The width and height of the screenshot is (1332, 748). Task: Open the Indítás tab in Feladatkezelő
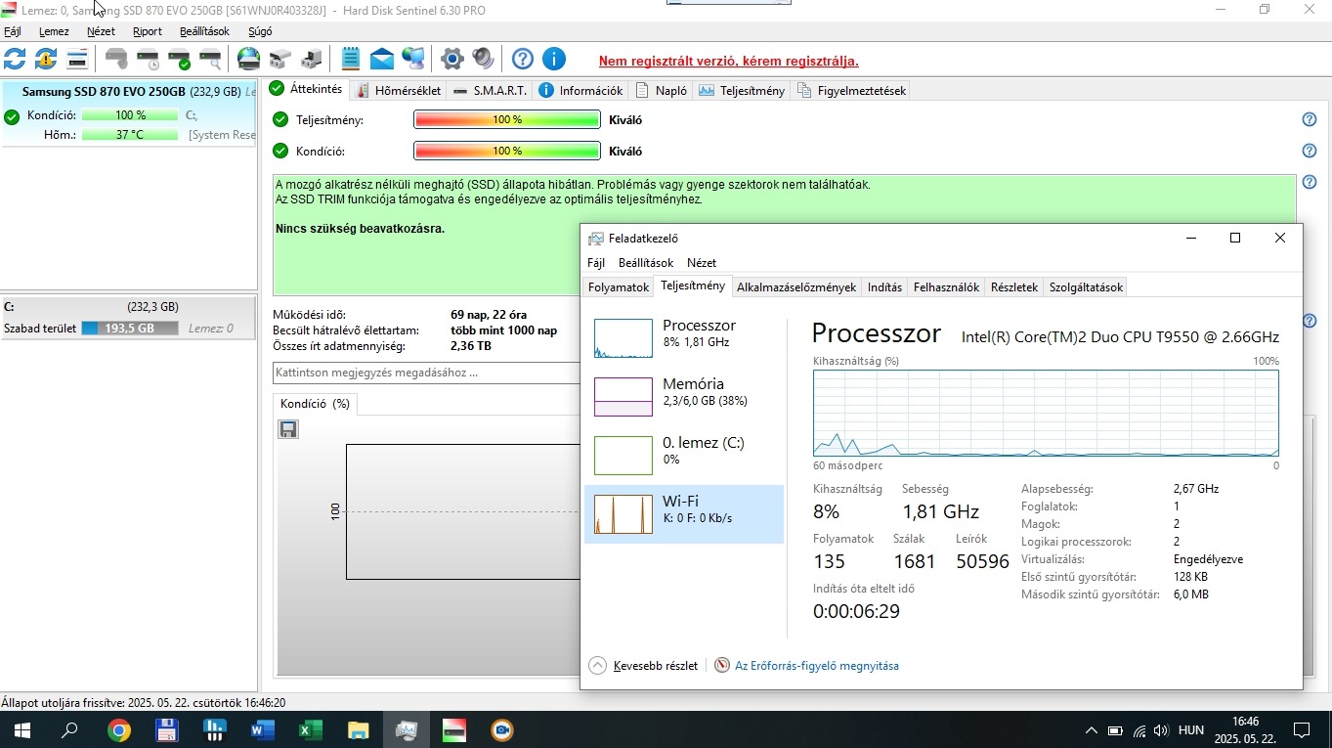(884, 287)
